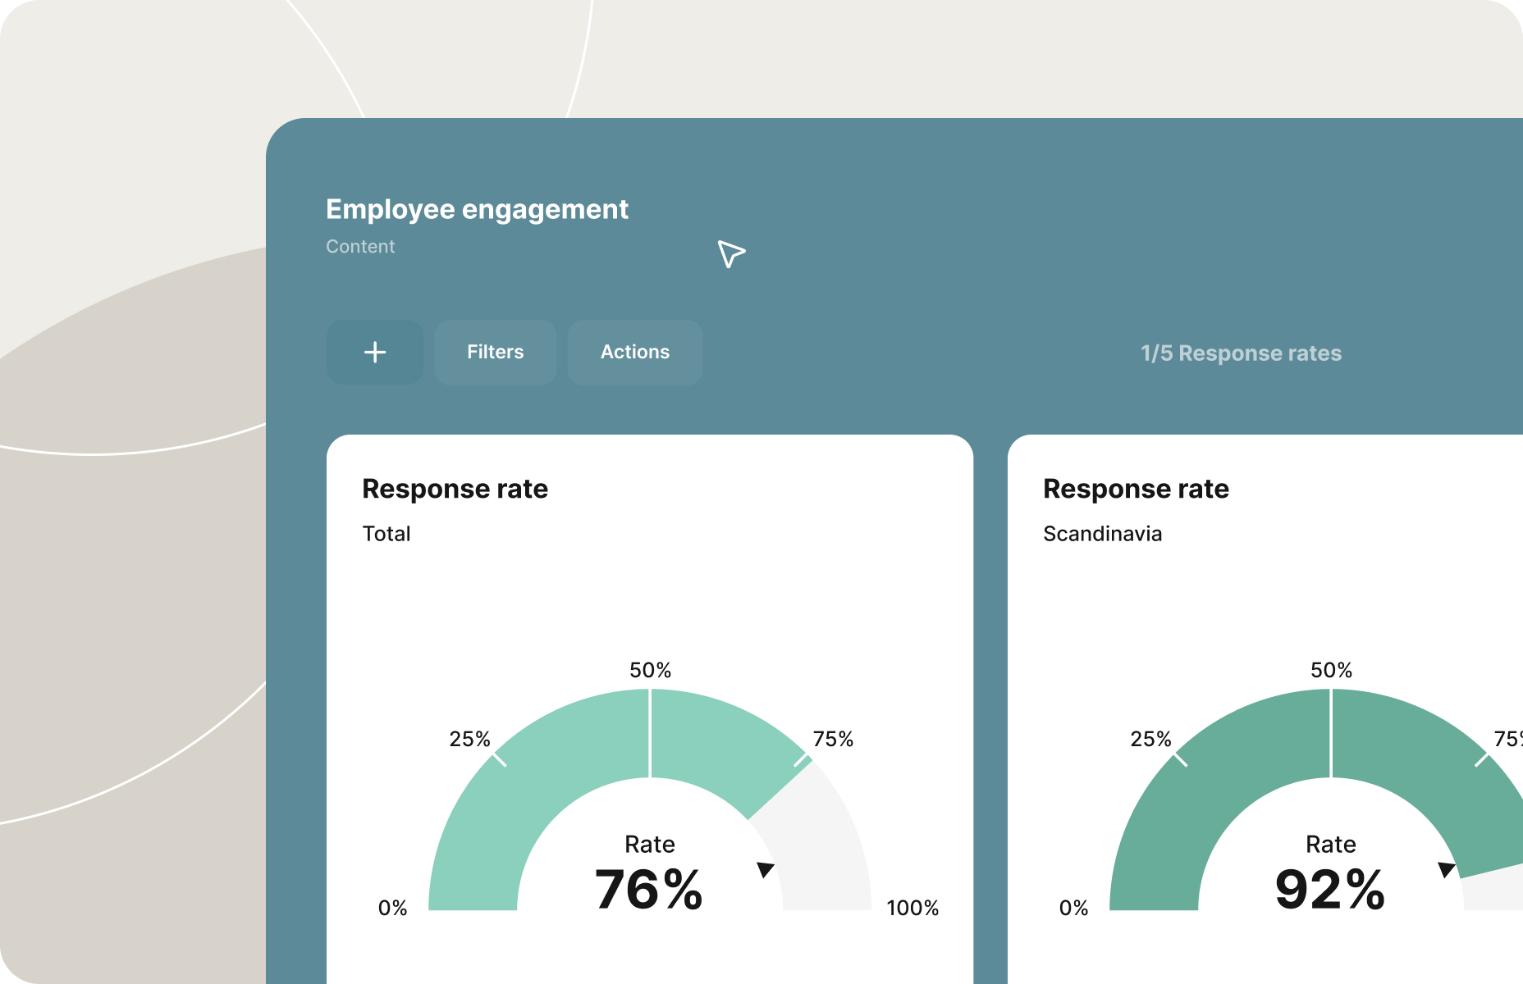This screenshot has height=984, width=1523.
Task: Click the plus icon to add a widget
Action: coord(374,352)
